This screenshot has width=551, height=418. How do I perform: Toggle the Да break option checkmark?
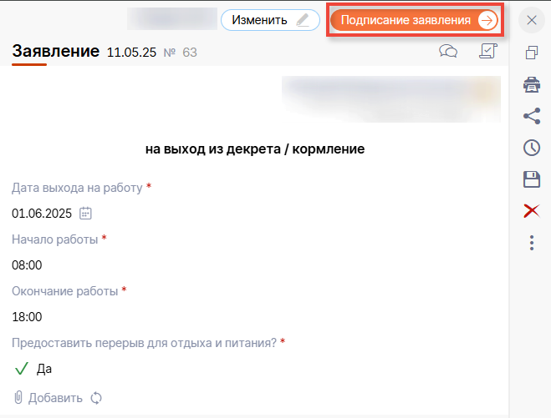point(22,369)
